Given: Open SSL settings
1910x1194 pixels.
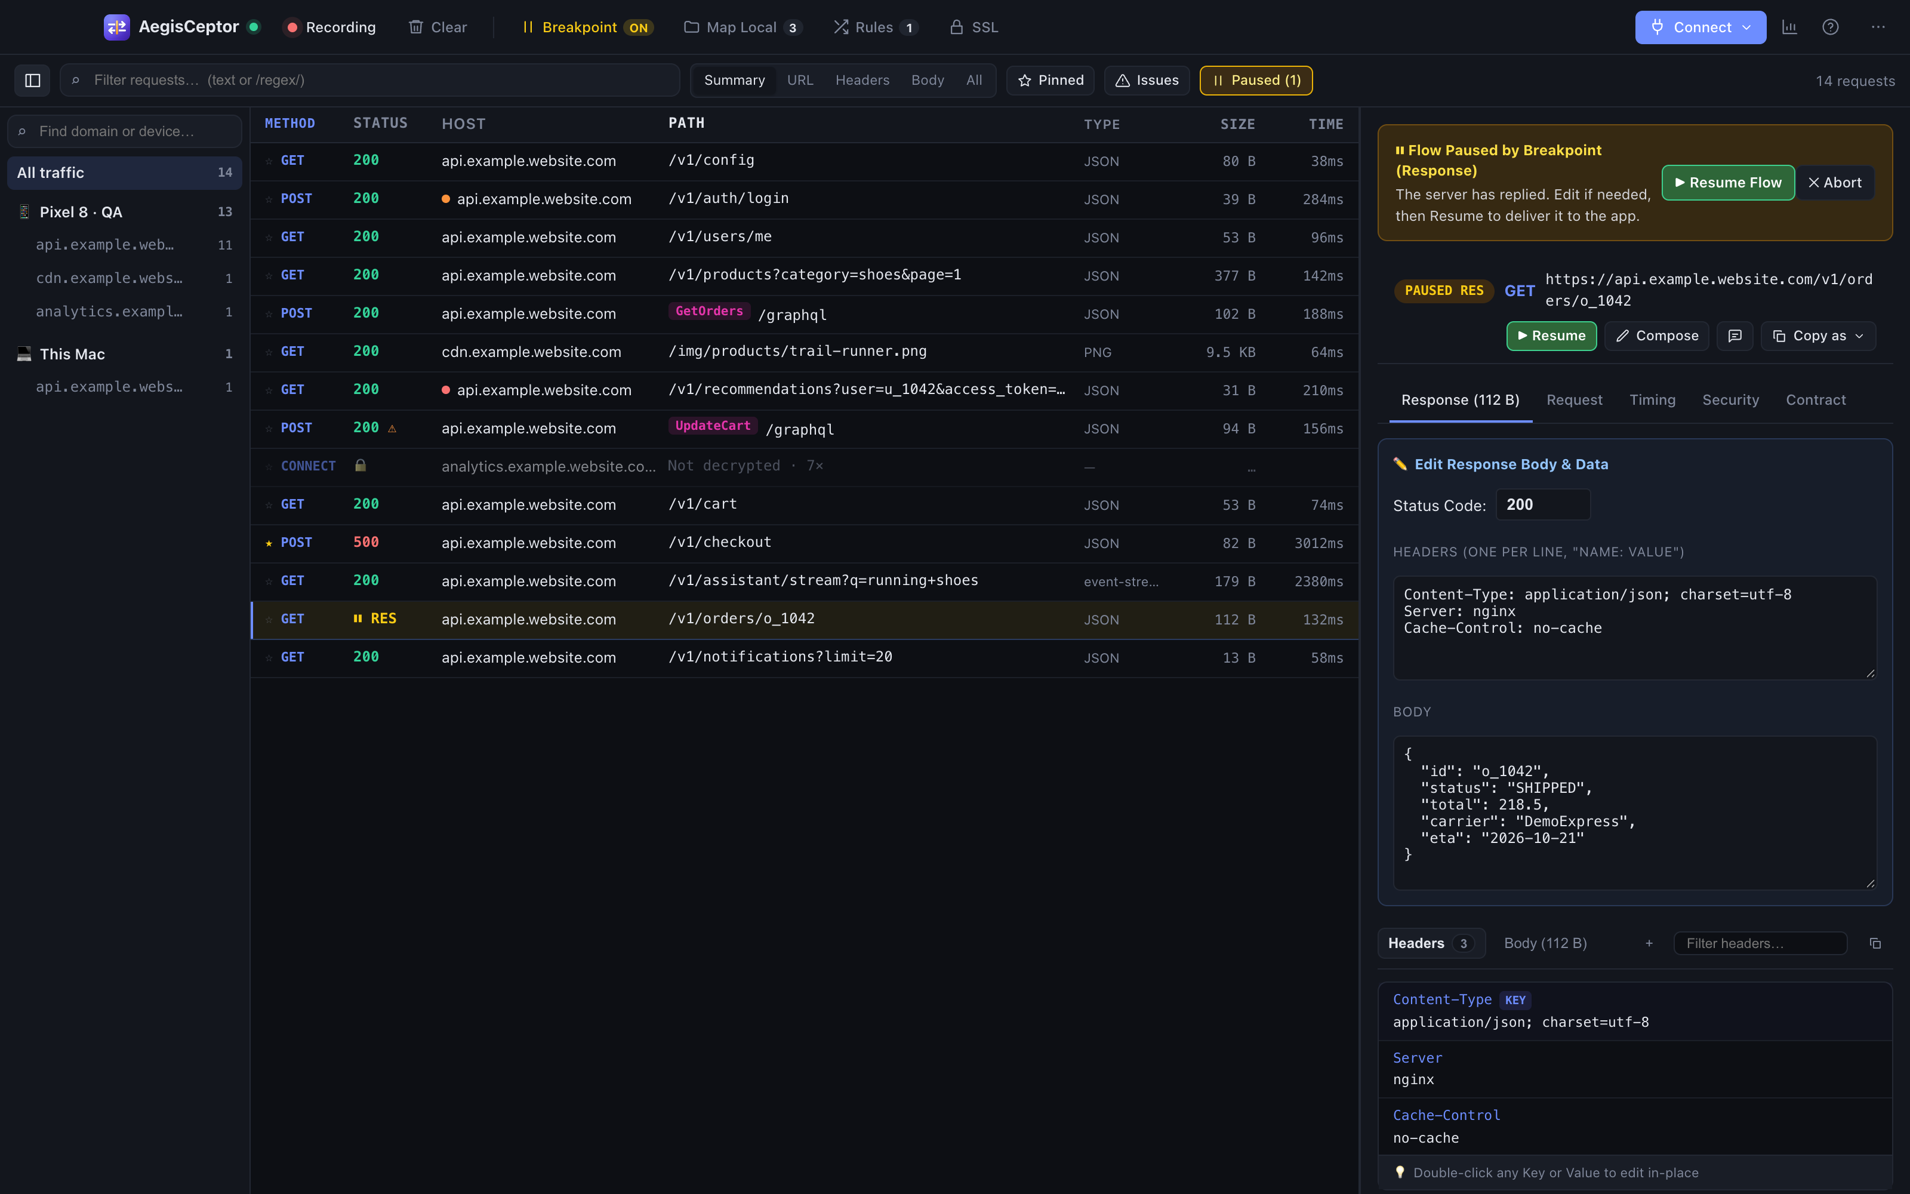Looking at the screenshot, I should pyautogui.click(x=975, y=27).
